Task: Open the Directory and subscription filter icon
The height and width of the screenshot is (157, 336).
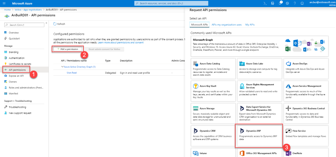Action: point(273,3)
